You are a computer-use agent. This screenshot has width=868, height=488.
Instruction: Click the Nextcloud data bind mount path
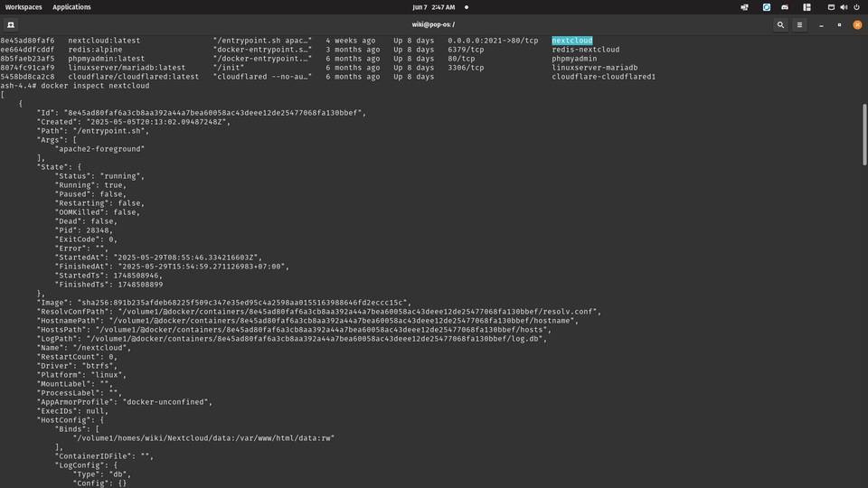click(x=203, y=437)
